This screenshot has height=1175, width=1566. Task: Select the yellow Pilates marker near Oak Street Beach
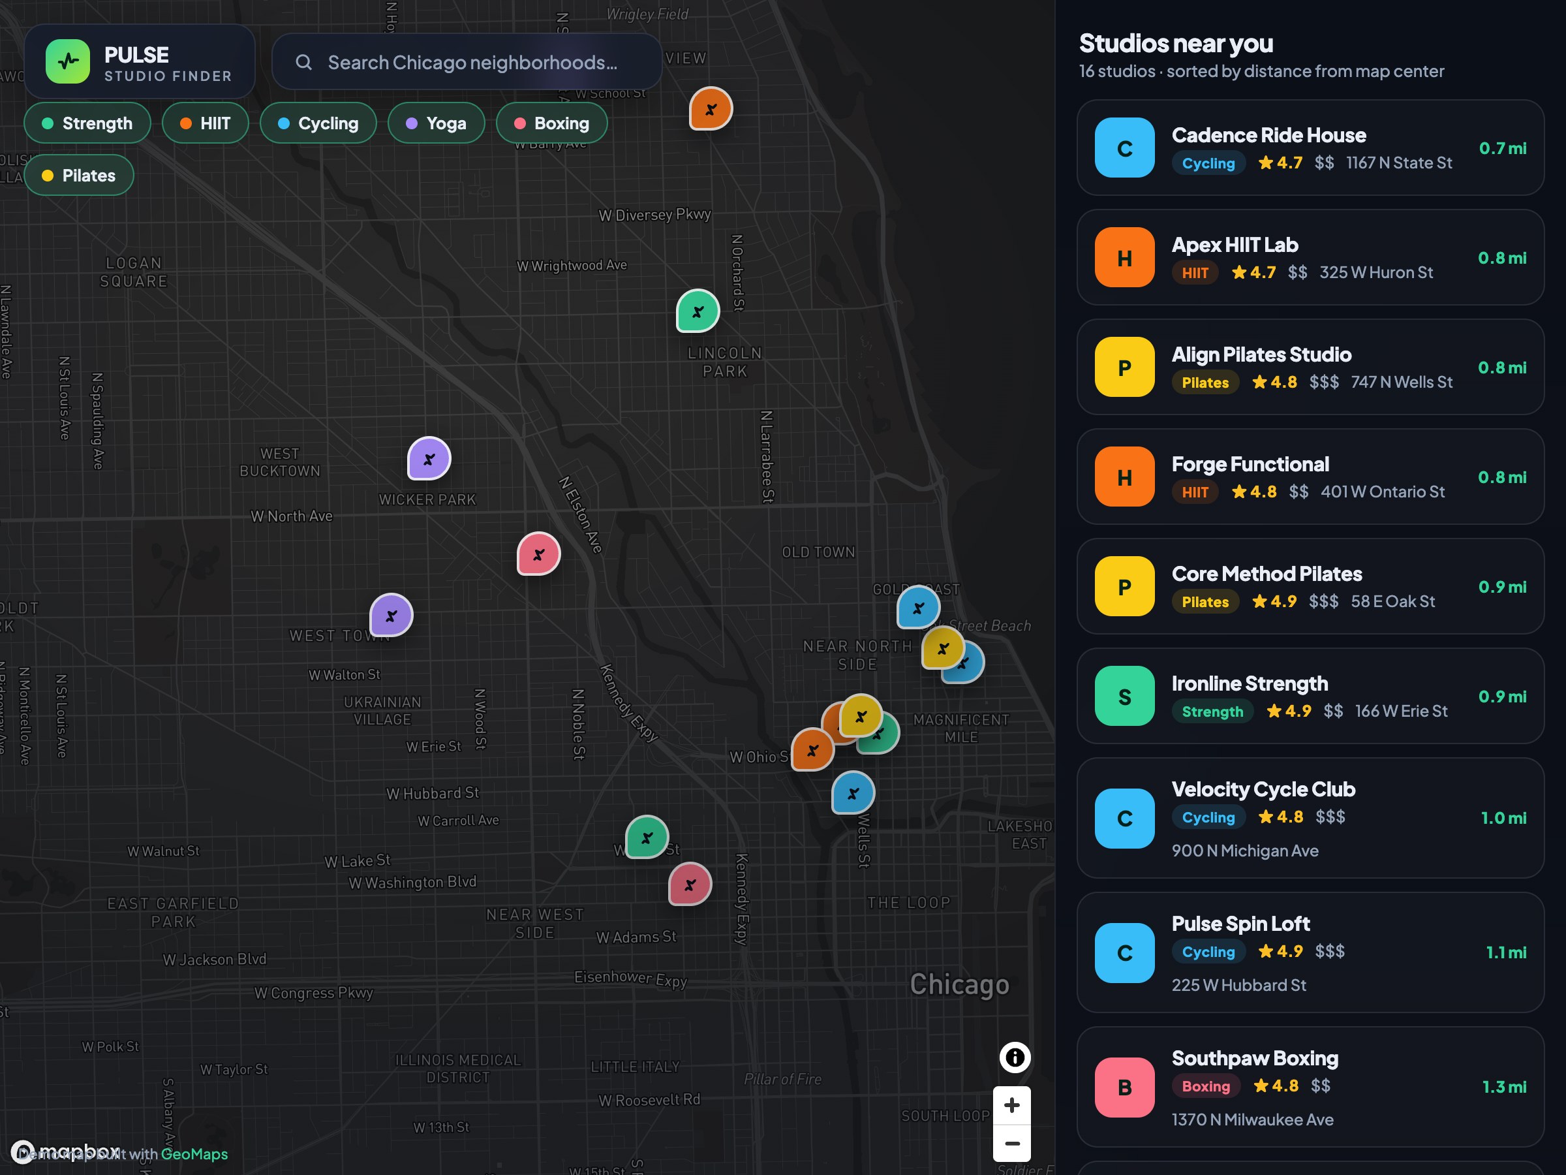tap(943, 648)
